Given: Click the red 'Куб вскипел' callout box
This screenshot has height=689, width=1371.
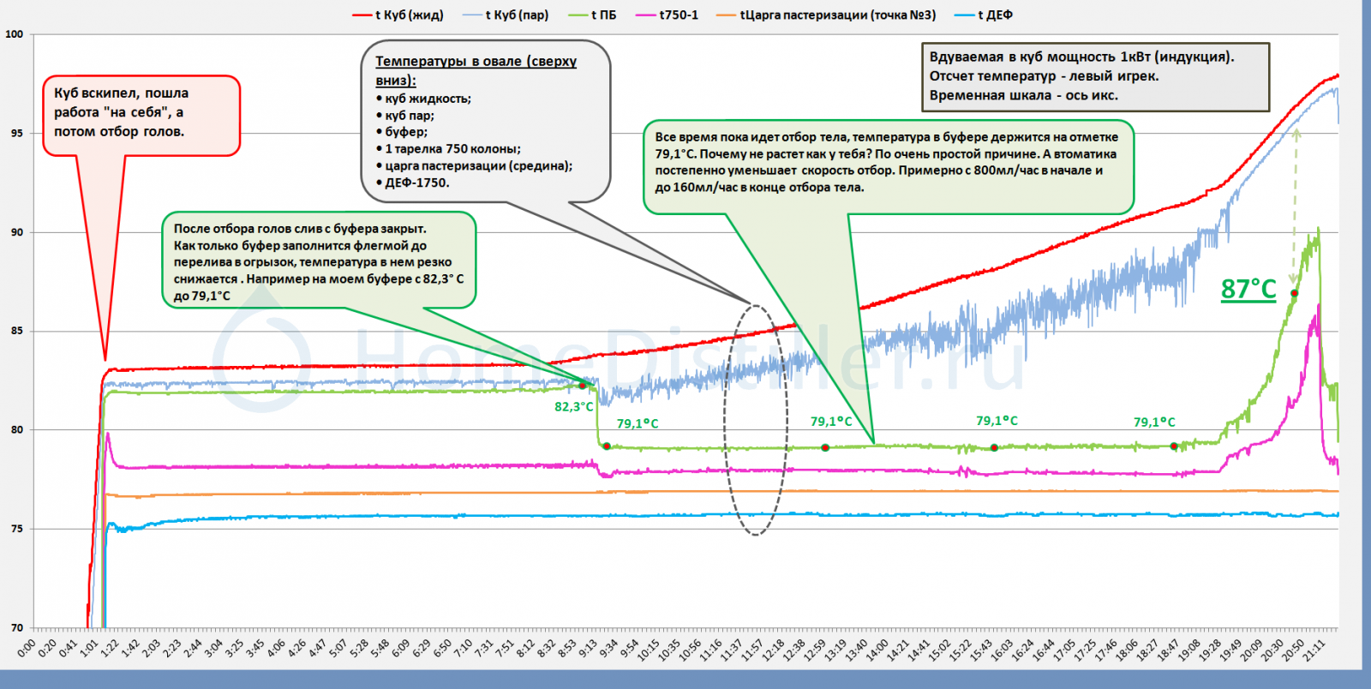Looking at the screenshot, I should point(141,116).
